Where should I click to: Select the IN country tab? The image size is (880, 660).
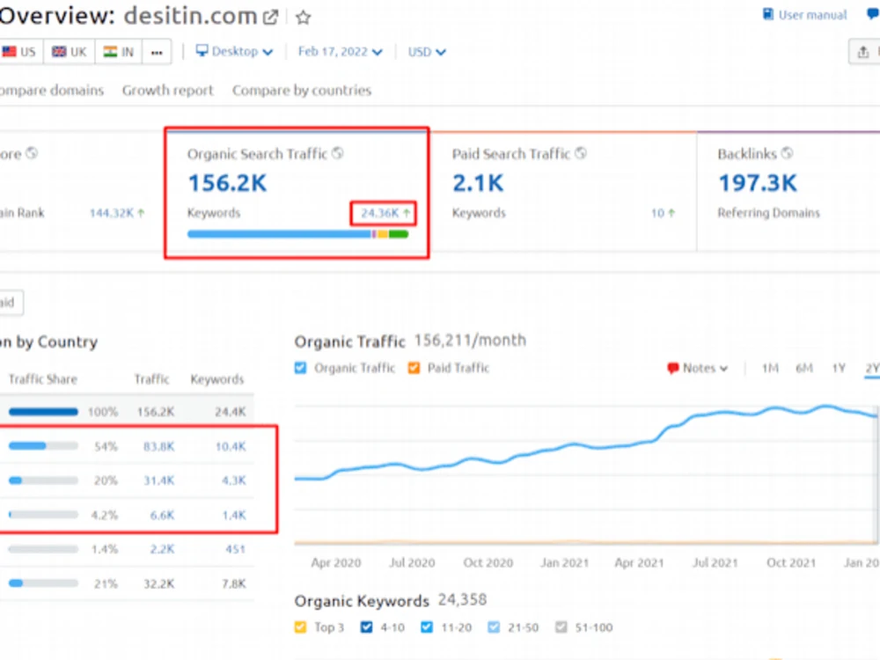(x=119, y=52)
